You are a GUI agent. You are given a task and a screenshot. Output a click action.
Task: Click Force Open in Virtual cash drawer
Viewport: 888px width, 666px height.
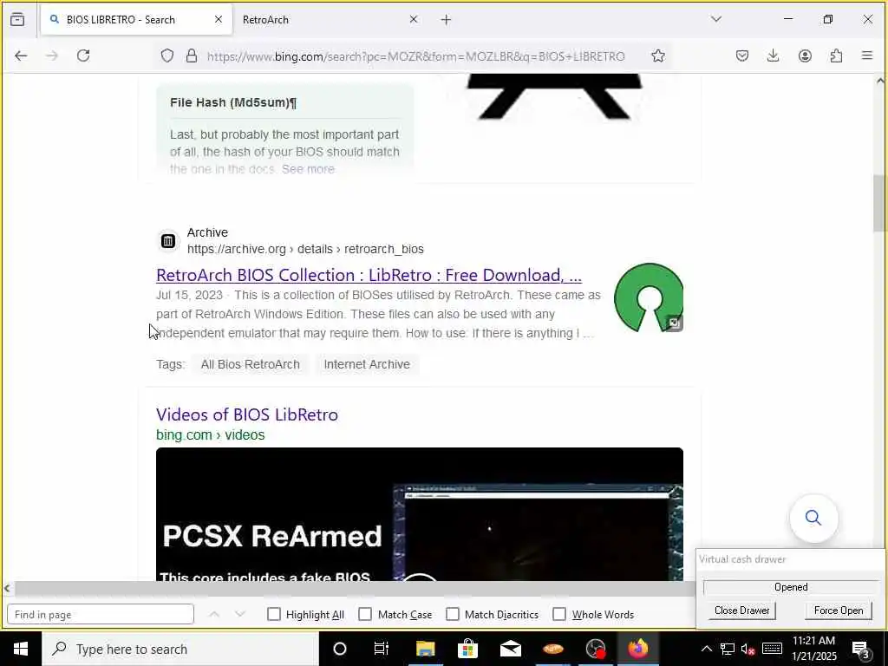839,610
